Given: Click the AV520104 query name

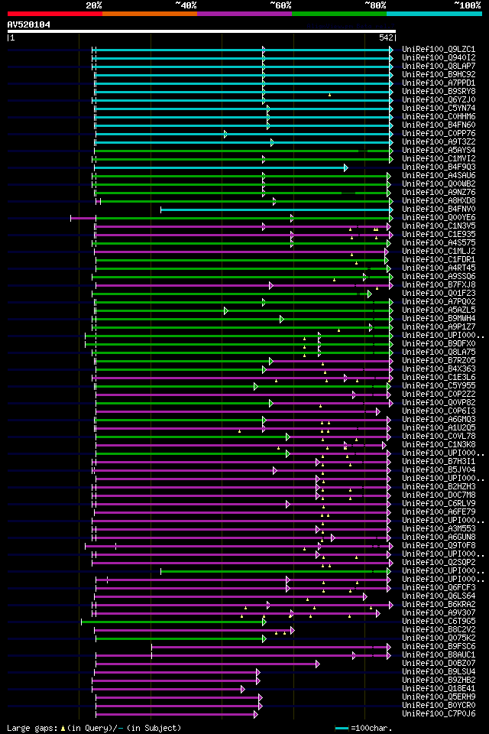Looking at the screenshot, I should coord(28,24).
